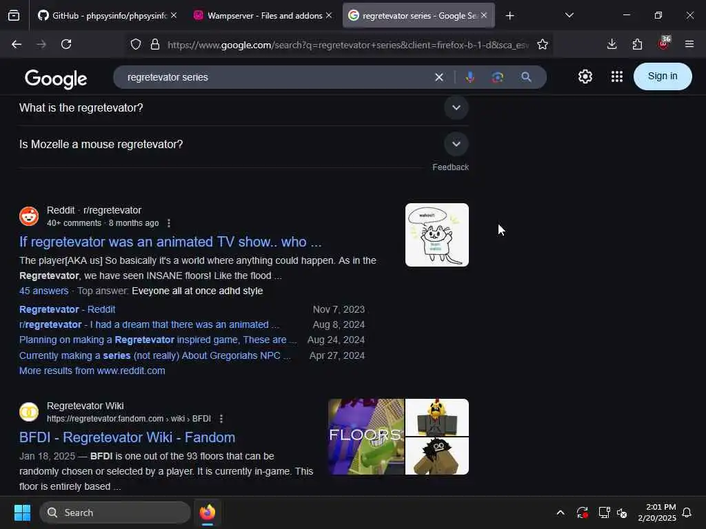Bookmark this page with the star
This screenshot has height=529, width=706.
coord(543,44)
